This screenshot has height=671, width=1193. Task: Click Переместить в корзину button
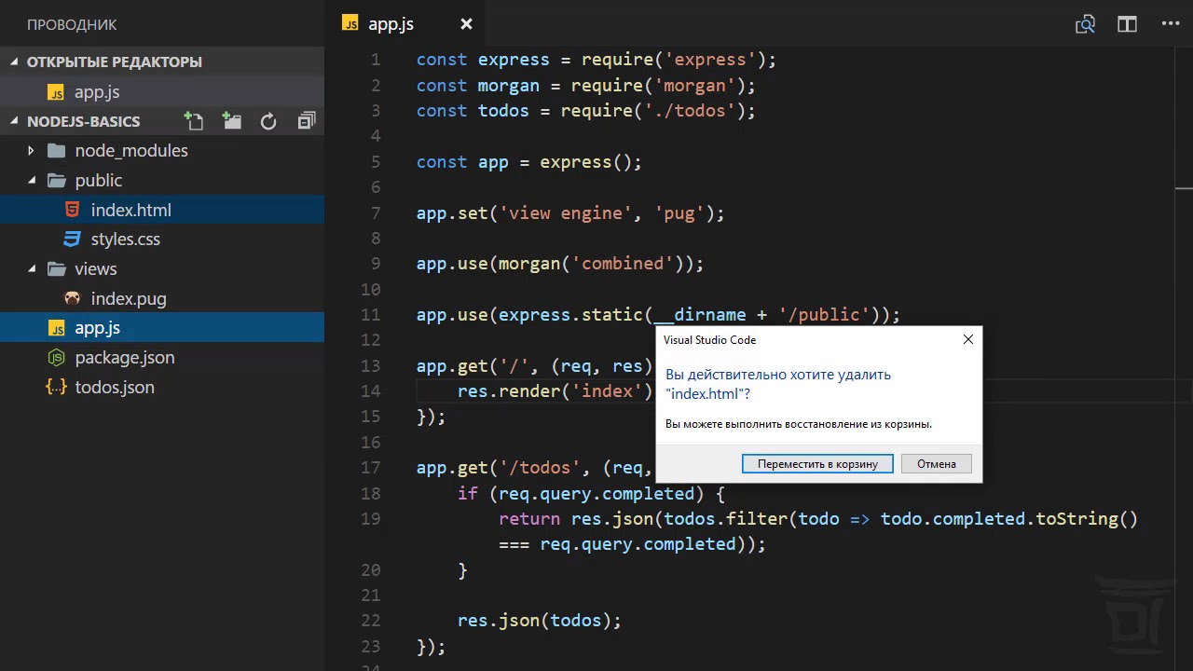[817, 464]
